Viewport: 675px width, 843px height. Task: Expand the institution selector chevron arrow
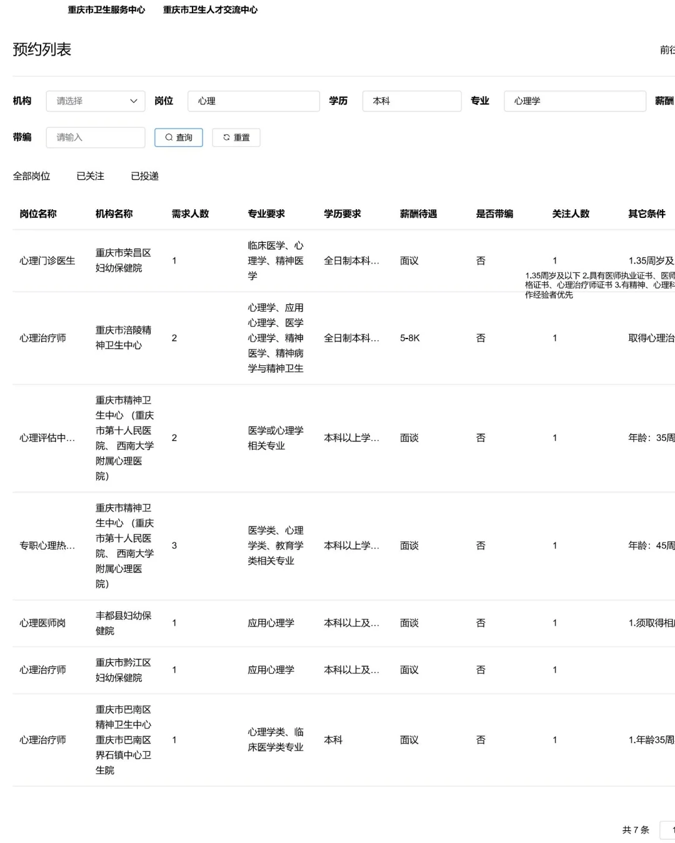click(133, 101)
